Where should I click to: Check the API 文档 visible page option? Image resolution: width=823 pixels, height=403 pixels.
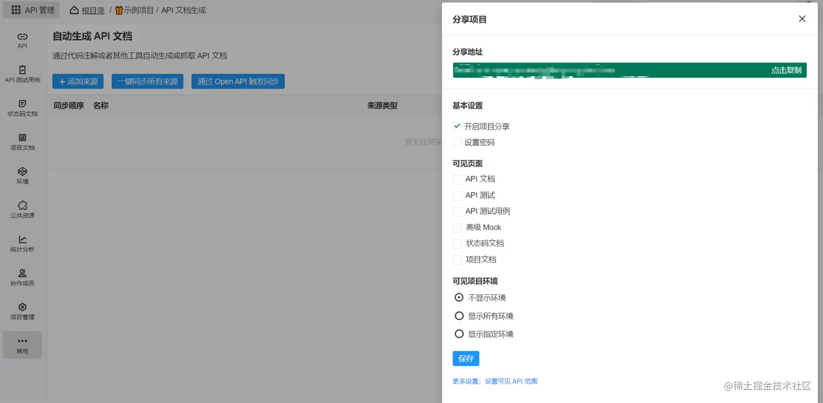pos(457,179)
